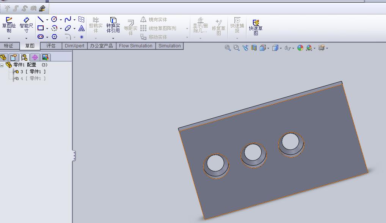Switch to the 评估 tab

coord(51,46)
